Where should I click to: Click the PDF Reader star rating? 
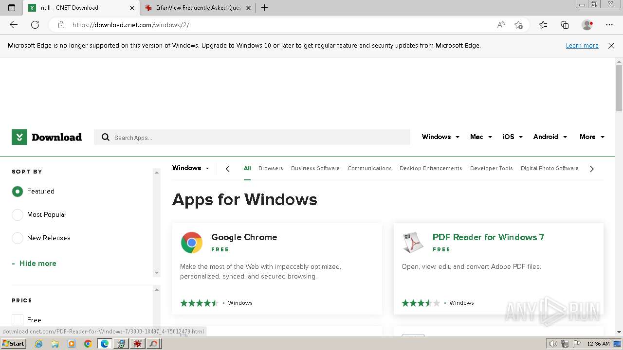421,303
